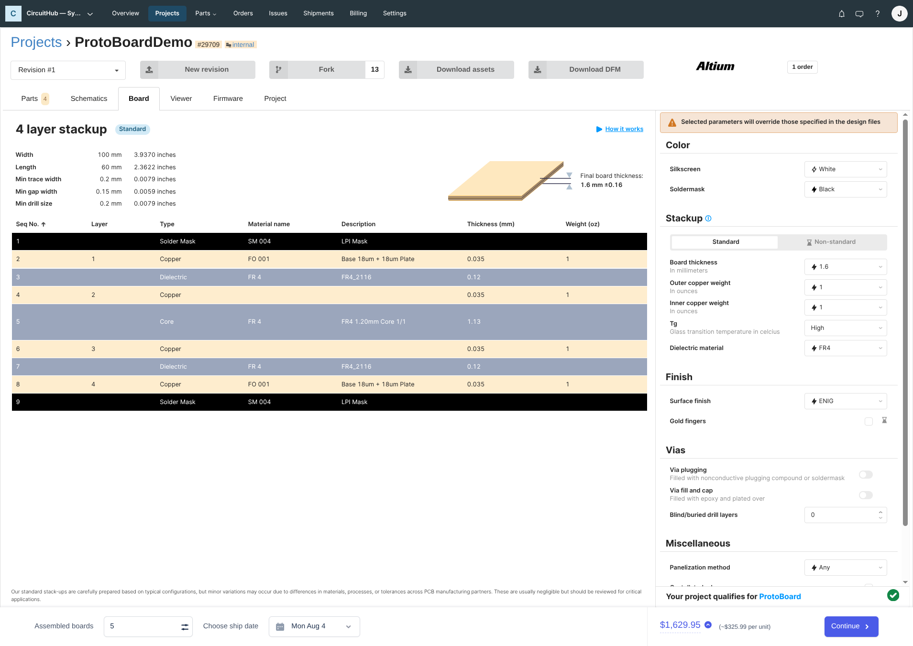Open the help question mark icon
Viewport: 913px width, 646px height.
[x=877, y=13]
